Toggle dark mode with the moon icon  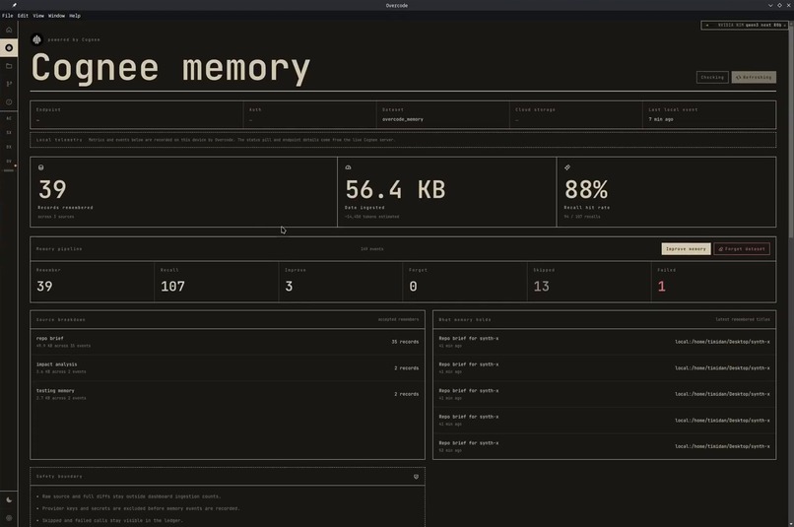click(x=9, y=499)
